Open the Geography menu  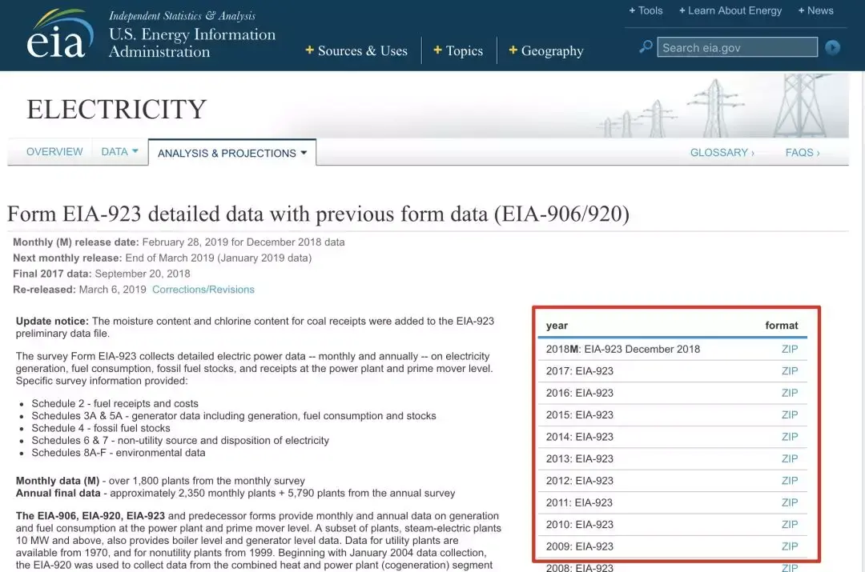pos(546,50)
